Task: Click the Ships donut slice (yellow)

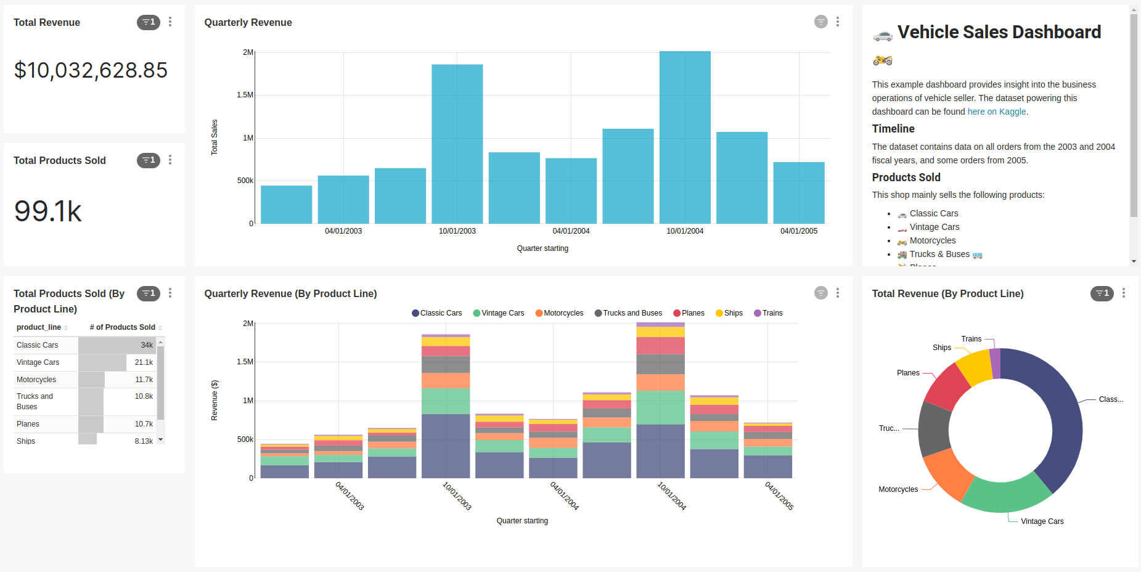Action: point(975,367)
